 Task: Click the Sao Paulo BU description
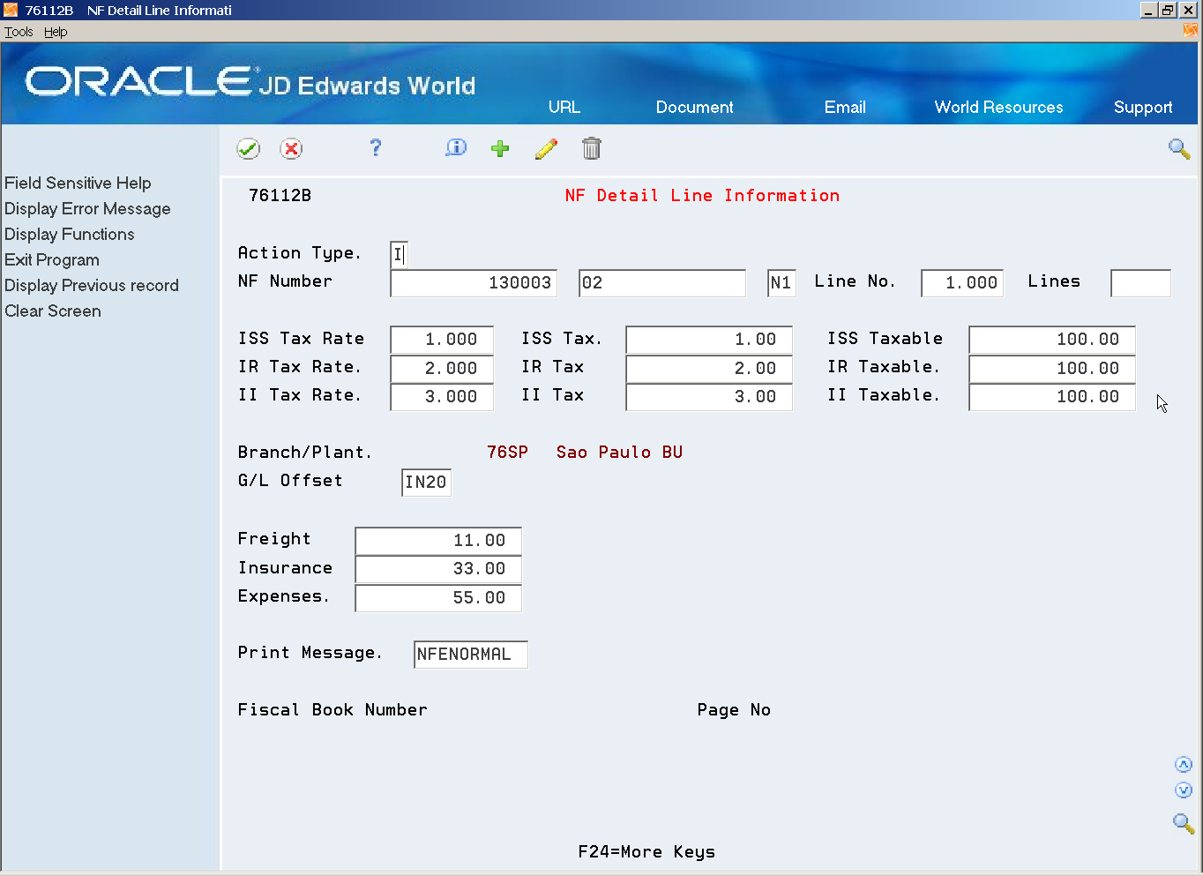(619, 453)
